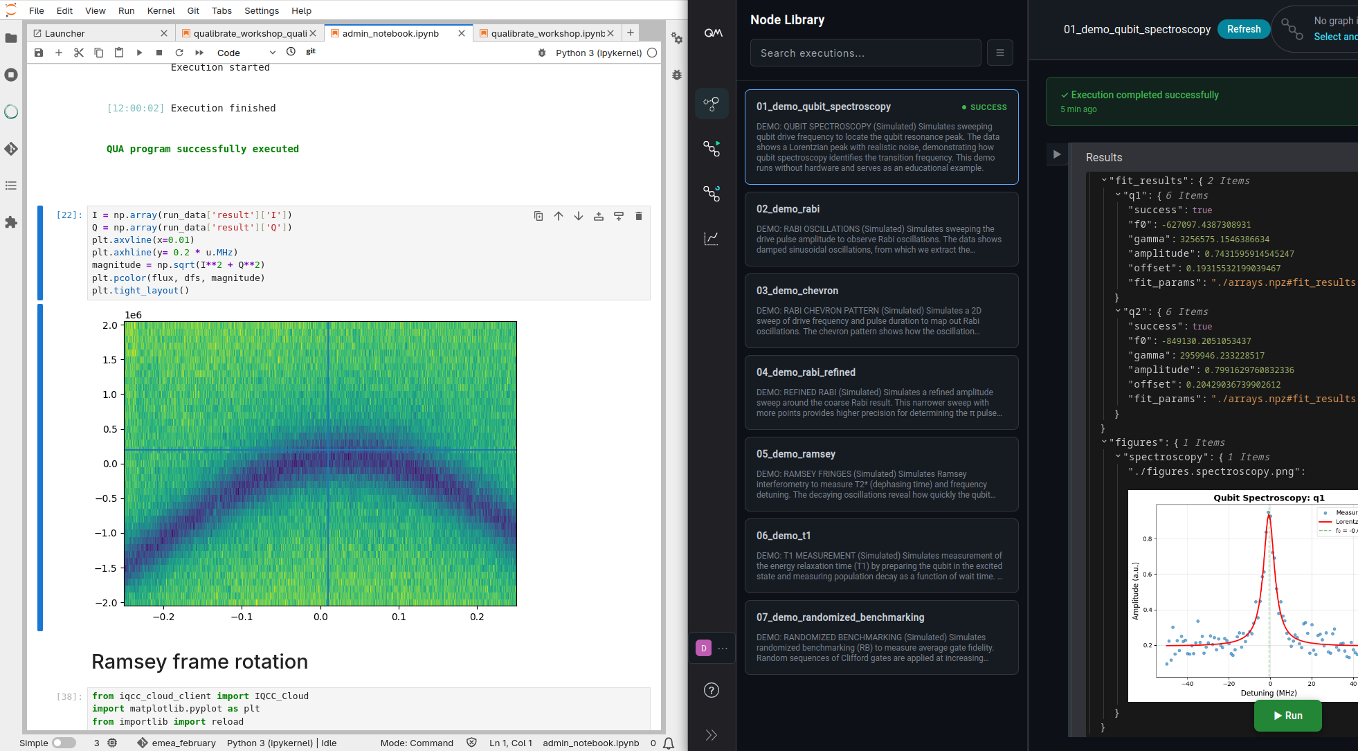Image resolution: width=1358 pixels, height=751 pixels.
Task: Run the selected cell with play icon
Action: click(139, 53)
